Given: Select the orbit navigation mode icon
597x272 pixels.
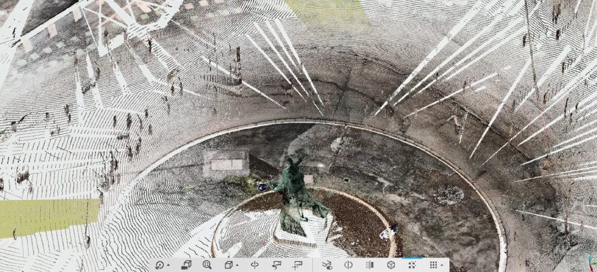Looking at the screenshot, I should click(x=160, y=265).
